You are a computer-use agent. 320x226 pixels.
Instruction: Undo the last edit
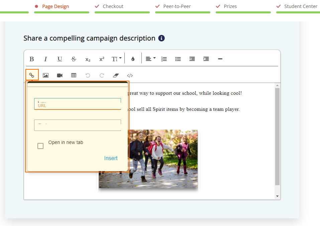88,75
